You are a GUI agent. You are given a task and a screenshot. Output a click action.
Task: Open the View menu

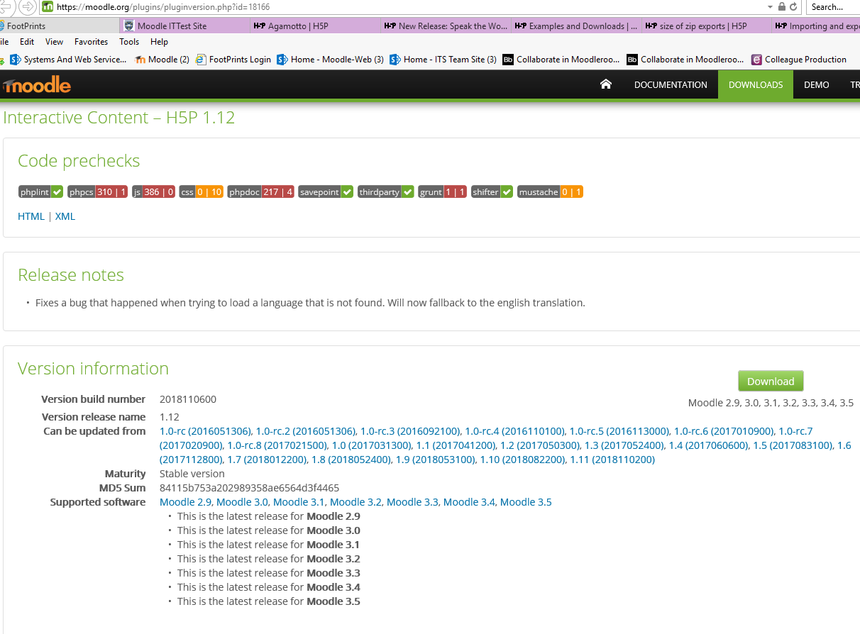pos(55,42)
